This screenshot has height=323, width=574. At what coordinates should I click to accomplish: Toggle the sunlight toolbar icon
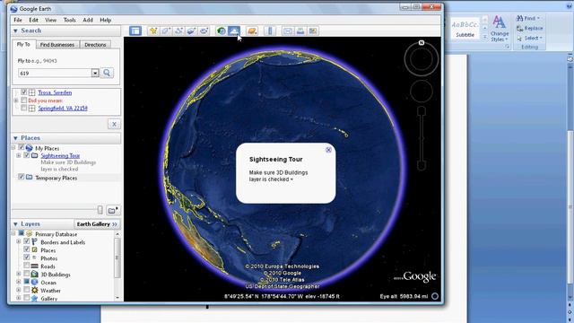(x=234, y=31)
